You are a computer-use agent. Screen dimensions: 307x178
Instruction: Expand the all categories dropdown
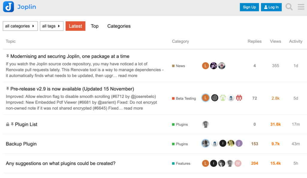pos(20,26)
